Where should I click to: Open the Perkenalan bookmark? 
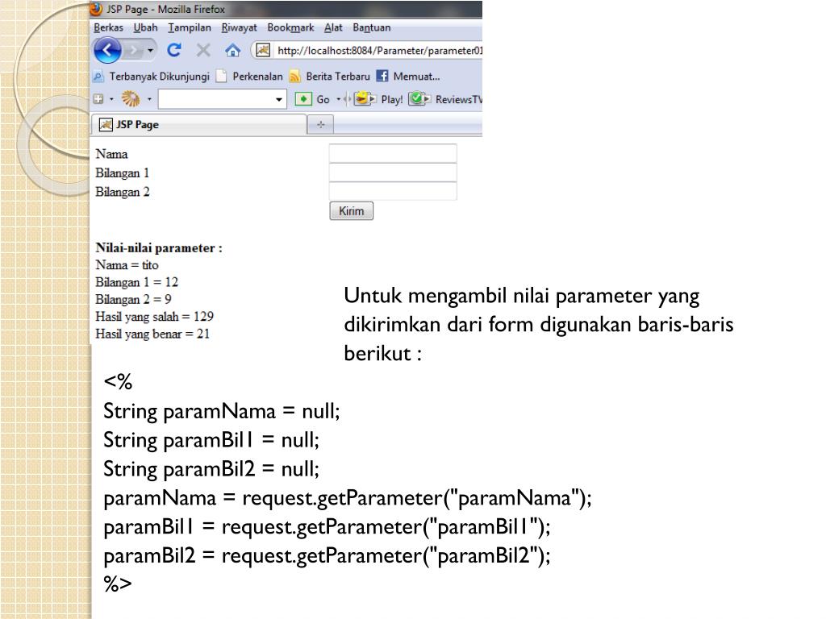point(250,77)
